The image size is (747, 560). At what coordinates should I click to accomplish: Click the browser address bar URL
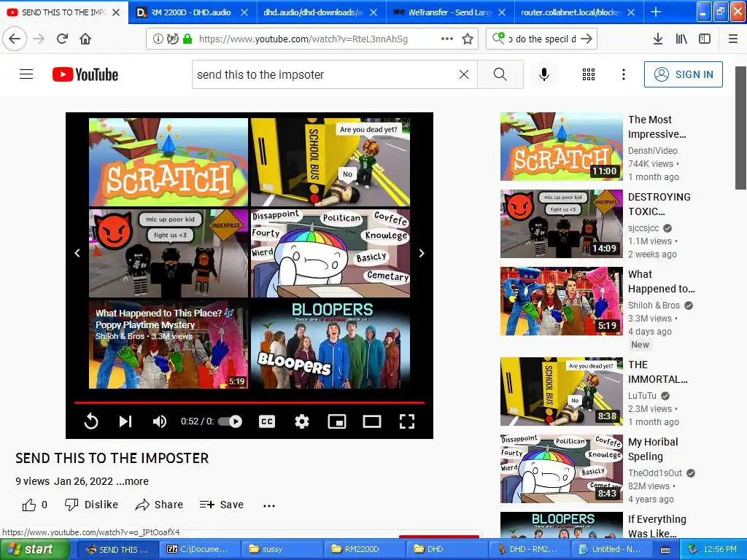point(303,39)
